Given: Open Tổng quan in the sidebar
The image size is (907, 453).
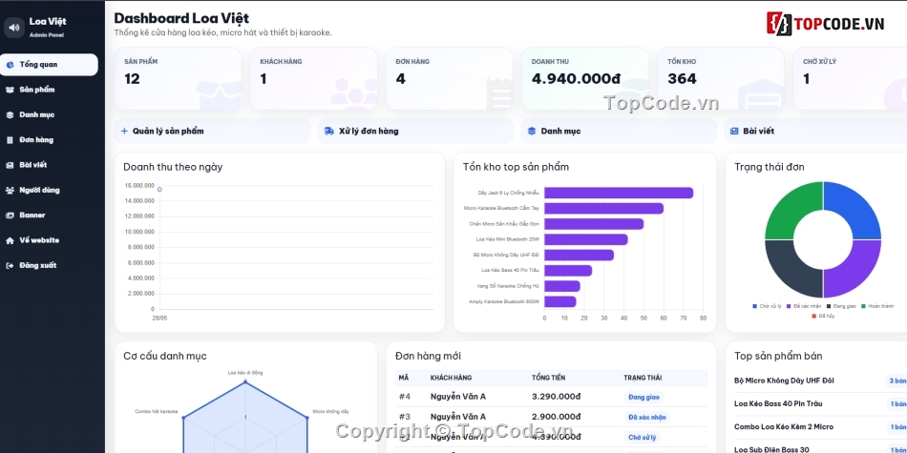Looking at the screenshot, I should pos(49,65).
